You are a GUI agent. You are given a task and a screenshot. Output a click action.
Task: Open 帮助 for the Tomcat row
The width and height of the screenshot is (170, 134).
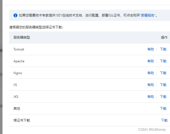pos(151,49)
